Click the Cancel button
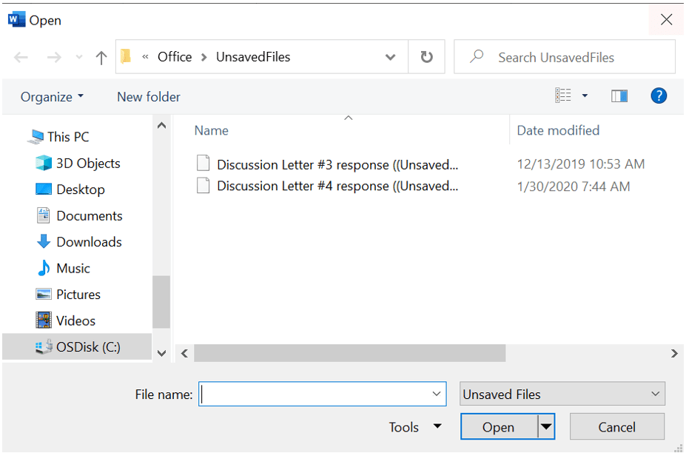The height and width of the screenshot is (453, 686). [x=616, y=427]
